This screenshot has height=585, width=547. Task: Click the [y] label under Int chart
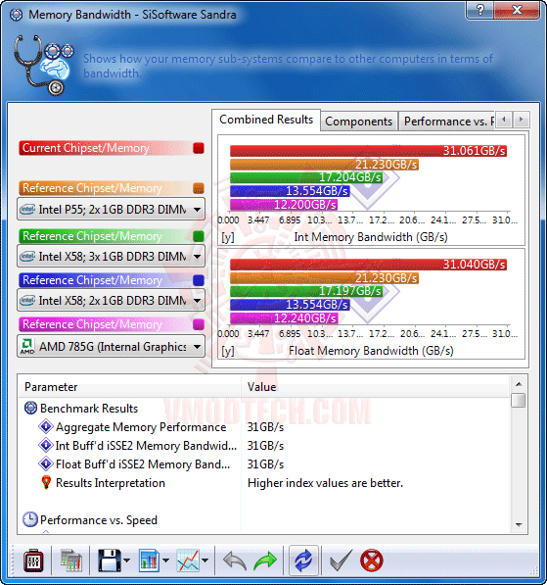click(228, 237)
